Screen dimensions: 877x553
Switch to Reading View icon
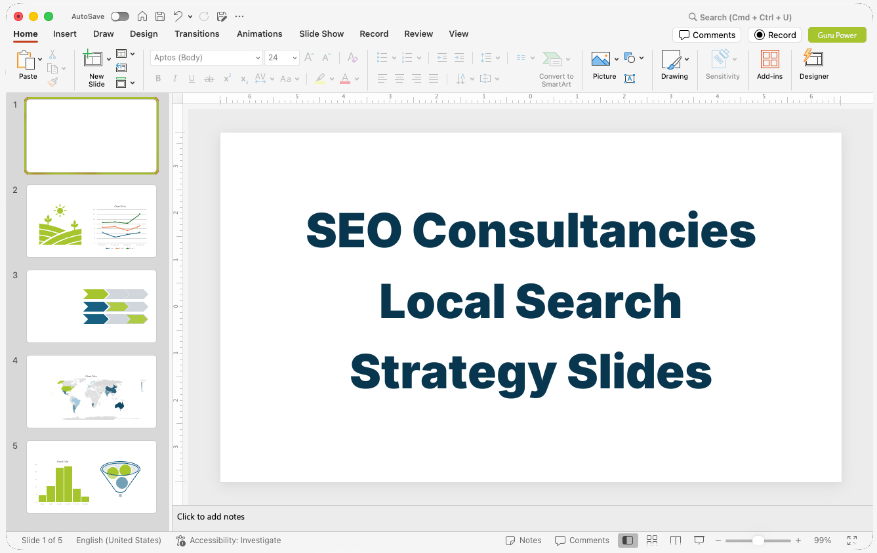[676, 541]
